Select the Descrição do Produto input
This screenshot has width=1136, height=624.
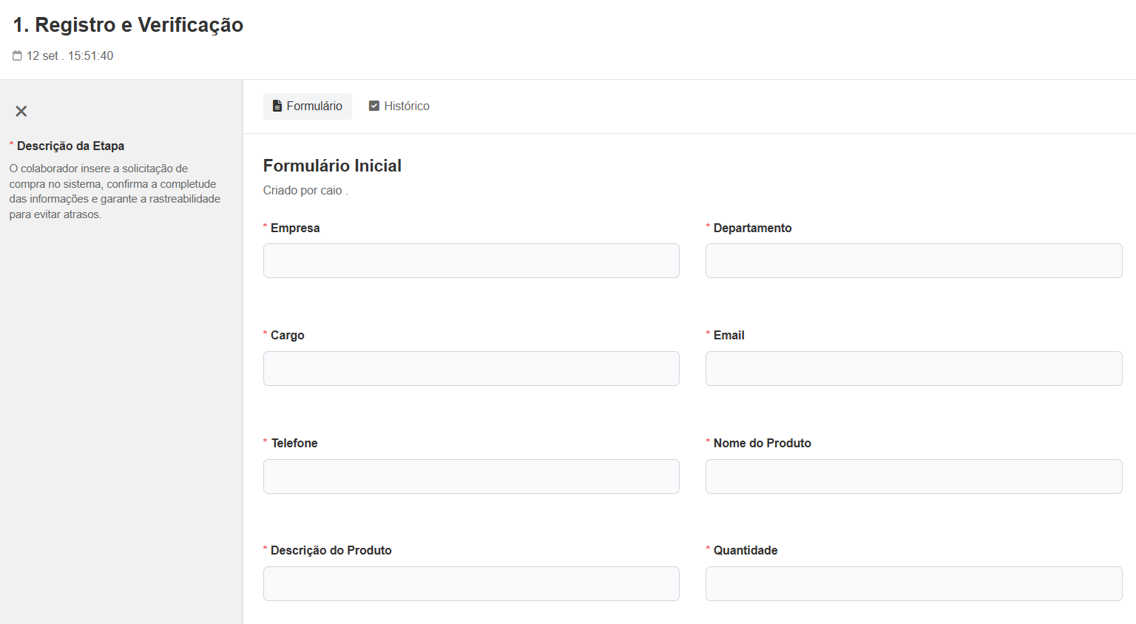(x=471, y=583)
